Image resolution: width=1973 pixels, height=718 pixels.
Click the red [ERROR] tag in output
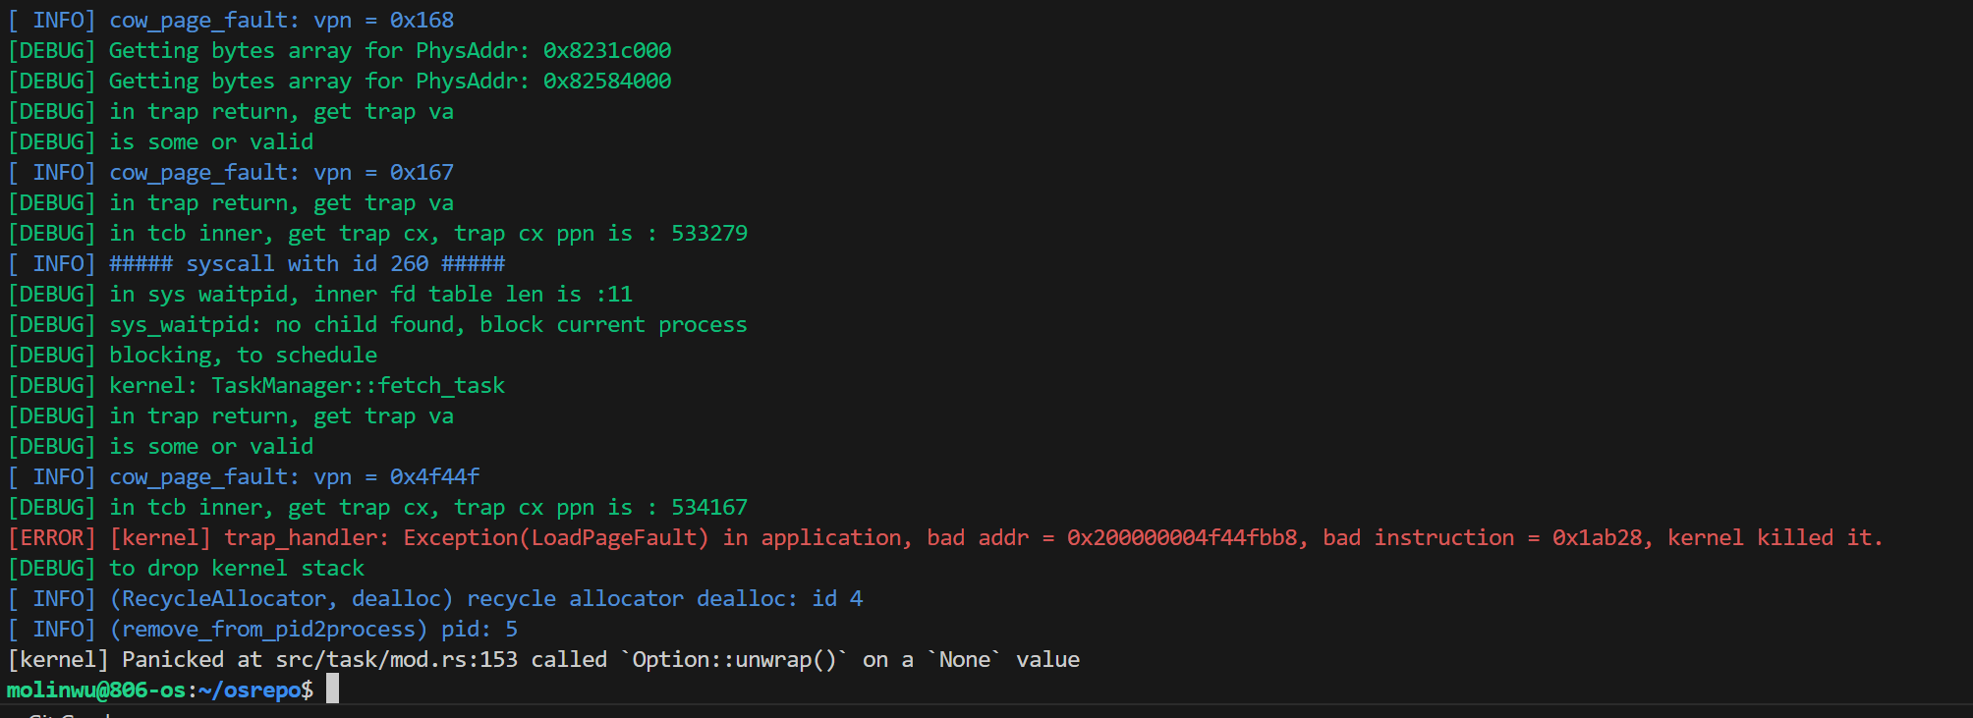tap(52, 538)
